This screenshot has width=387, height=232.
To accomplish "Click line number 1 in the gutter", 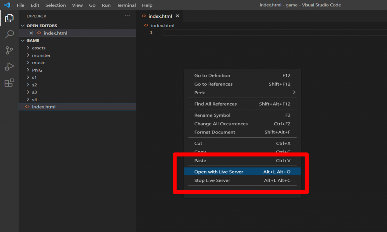I will click(151, 32).
